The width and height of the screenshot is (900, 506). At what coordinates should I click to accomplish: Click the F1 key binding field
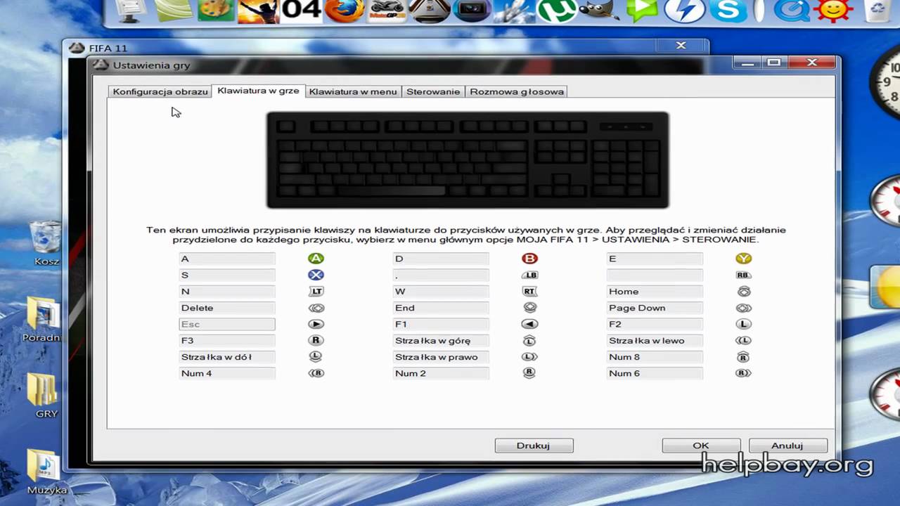(441, 324)
